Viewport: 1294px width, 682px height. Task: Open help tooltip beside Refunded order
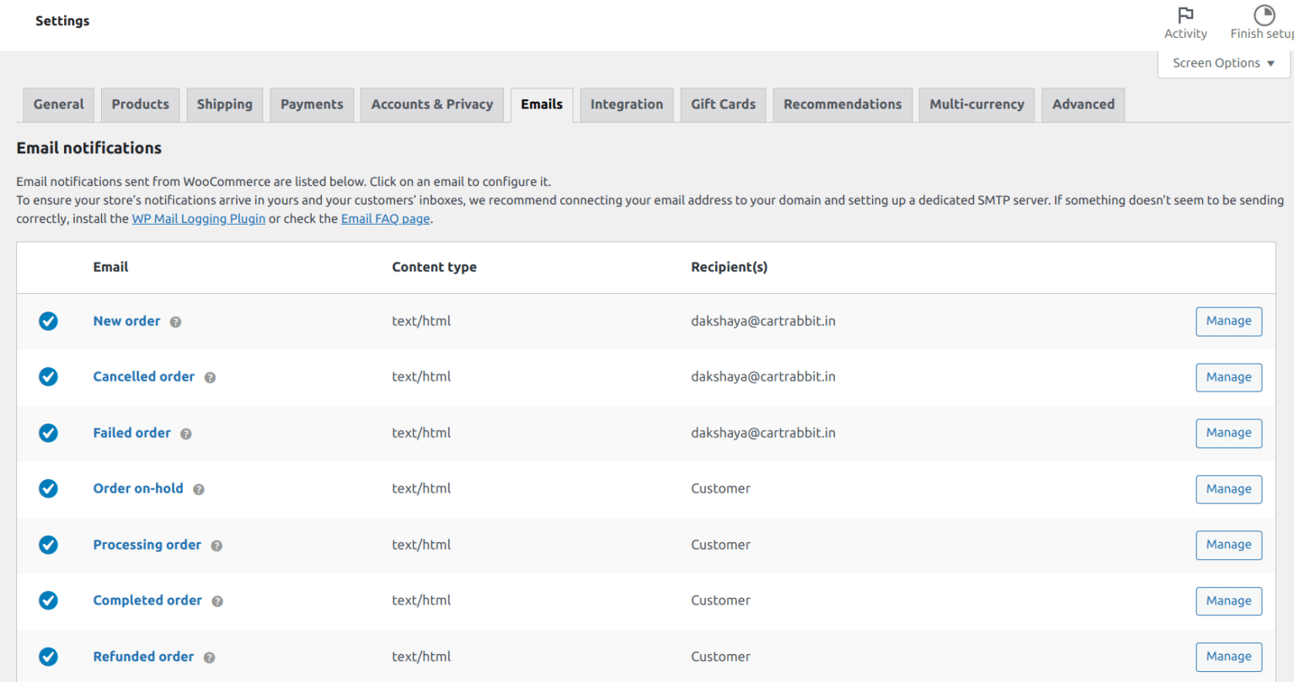click(209, 657)
